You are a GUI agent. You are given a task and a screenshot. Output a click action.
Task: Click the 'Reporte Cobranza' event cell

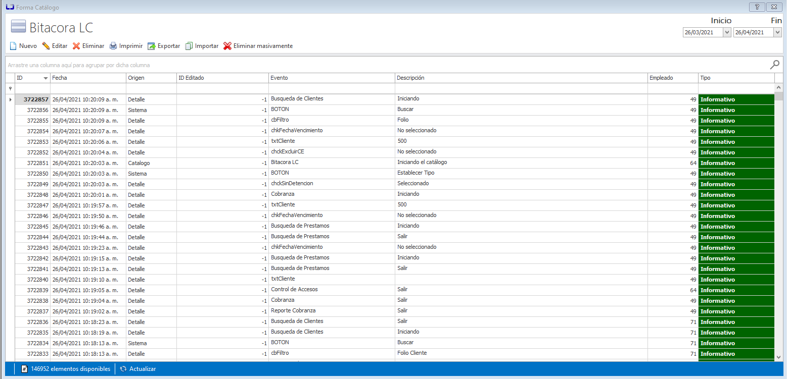tap(332, 311)
